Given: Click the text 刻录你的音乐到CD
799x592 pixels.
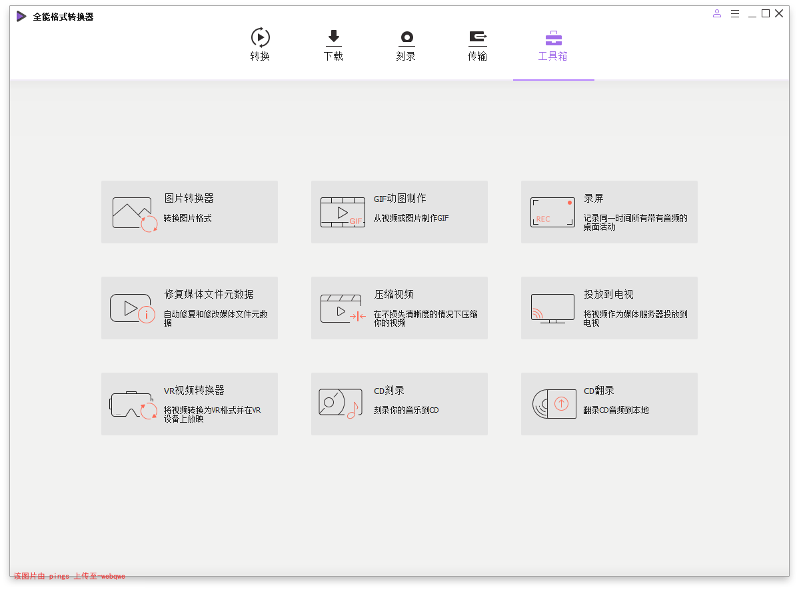Looking at the screenshot, I should [x=406, y=410].
